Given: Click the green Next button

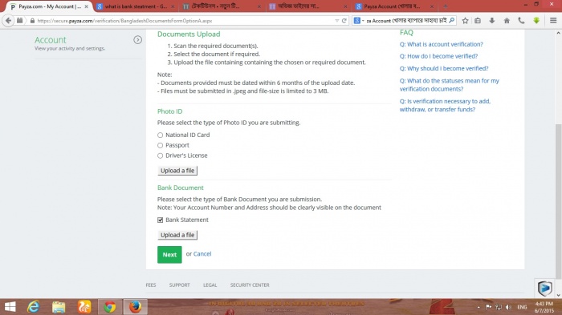Looking at the screenshot, I should [x=169, y=255].
